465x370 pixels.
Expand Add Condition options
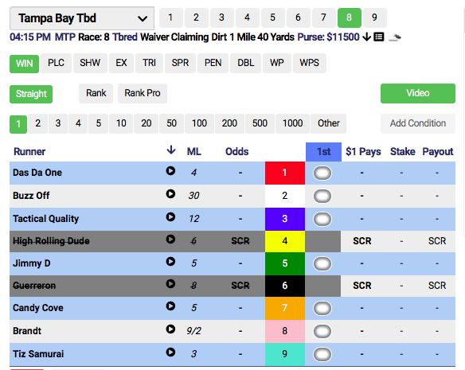[x=418, y=123]
